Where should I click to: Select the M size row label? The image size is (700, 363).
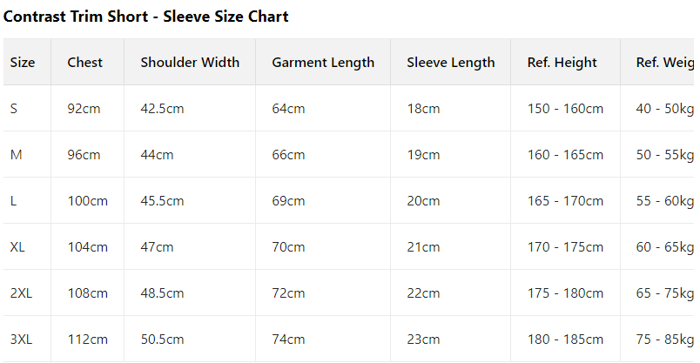pyautogui.click(x=17, y=155)
